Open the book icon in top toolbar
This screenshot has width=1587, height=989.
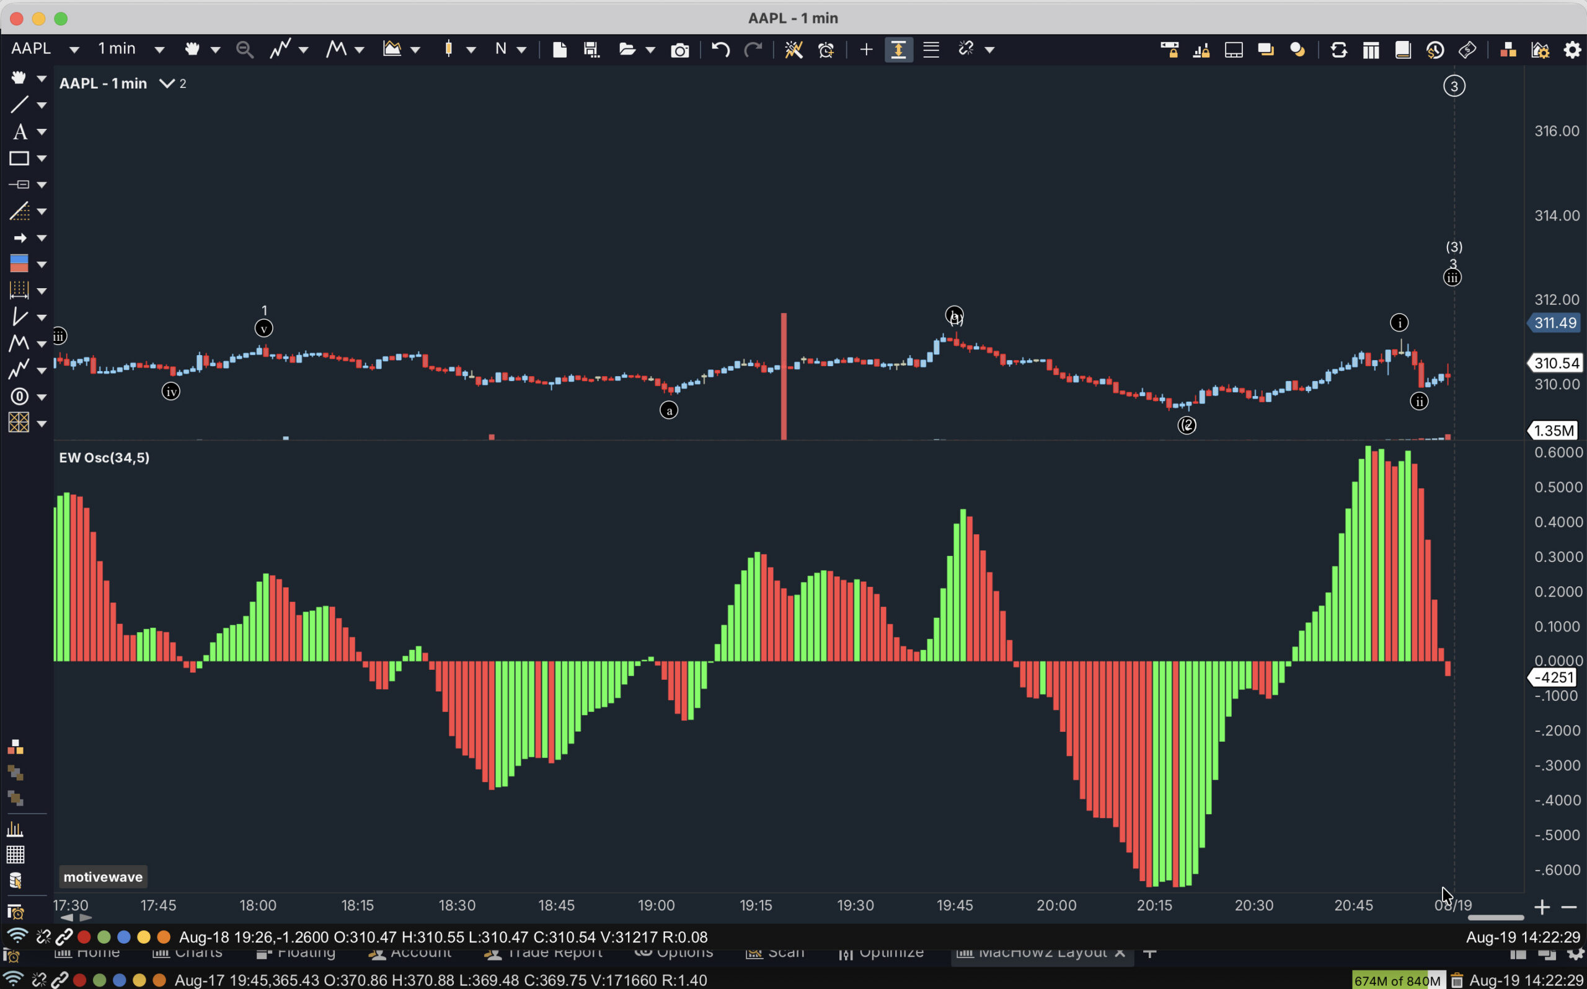(x=1402, y=50)
